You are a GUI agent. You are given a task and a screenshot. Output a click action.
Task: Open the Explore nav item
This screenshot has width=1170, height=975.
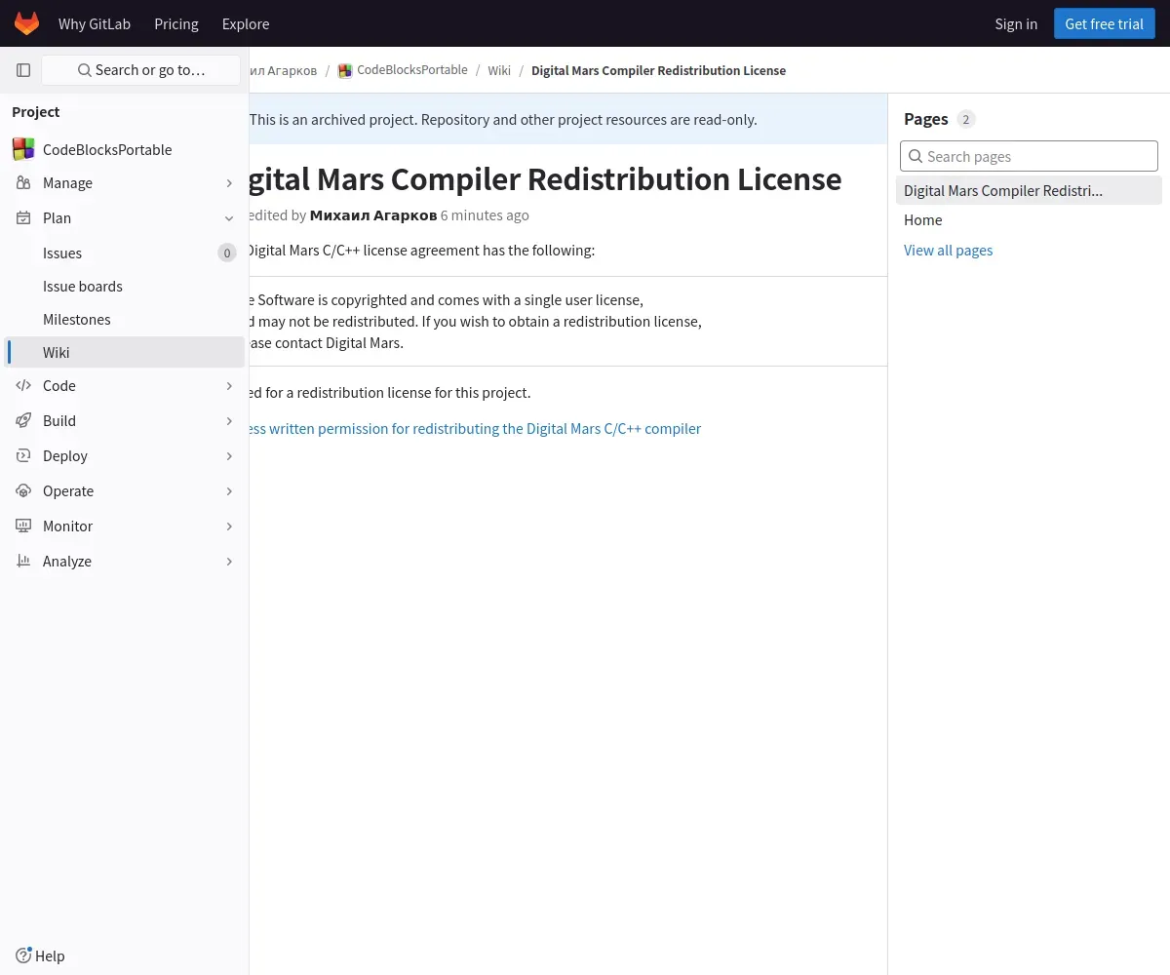[x=246, y=23]
